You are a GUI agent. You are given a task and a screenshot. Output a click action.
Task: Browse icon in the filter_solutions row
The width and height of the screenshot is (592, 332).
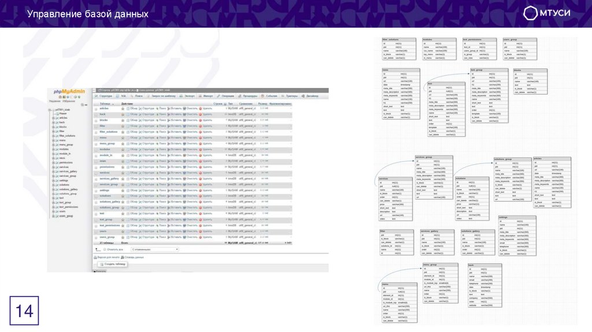click(128, 132)
